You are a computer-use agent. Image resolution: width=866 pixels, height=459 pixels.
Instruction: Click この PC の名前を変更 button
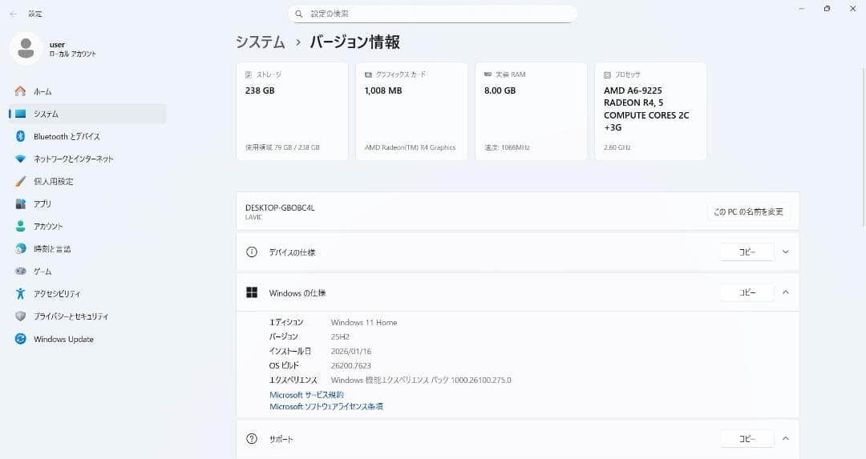748,211
